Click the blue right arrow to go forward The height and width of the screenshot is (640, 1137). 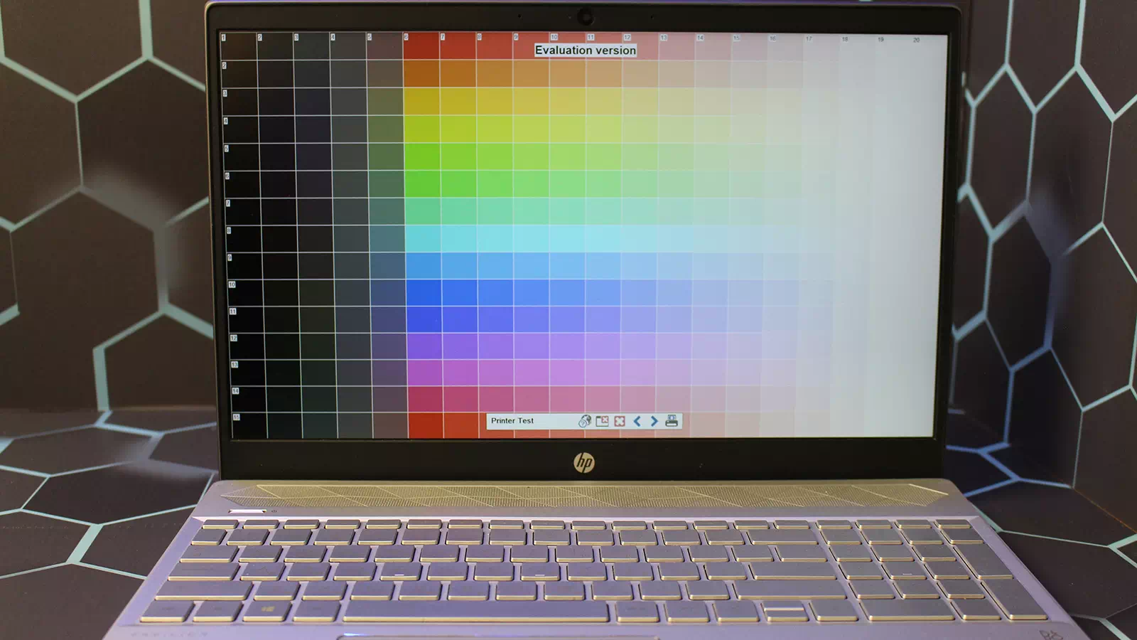point(654,421)
